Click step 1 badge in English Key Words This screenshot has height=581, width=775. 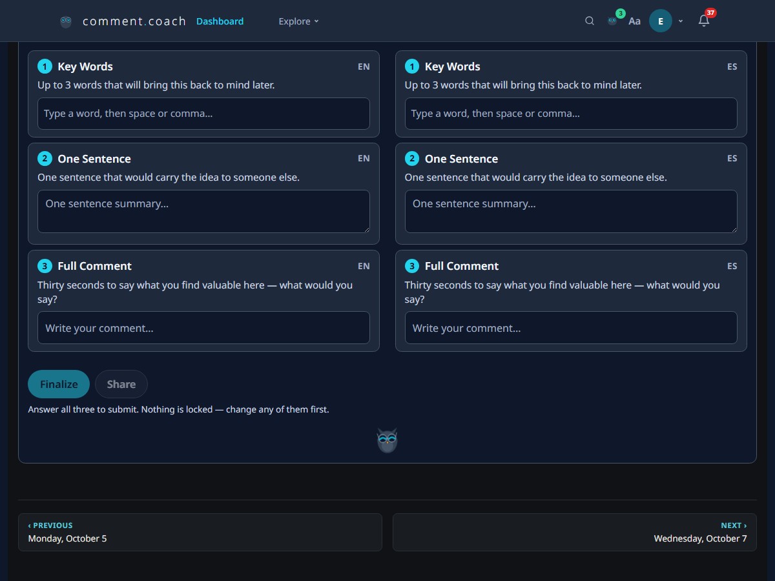pyautogui.click(x=45, y=66)
